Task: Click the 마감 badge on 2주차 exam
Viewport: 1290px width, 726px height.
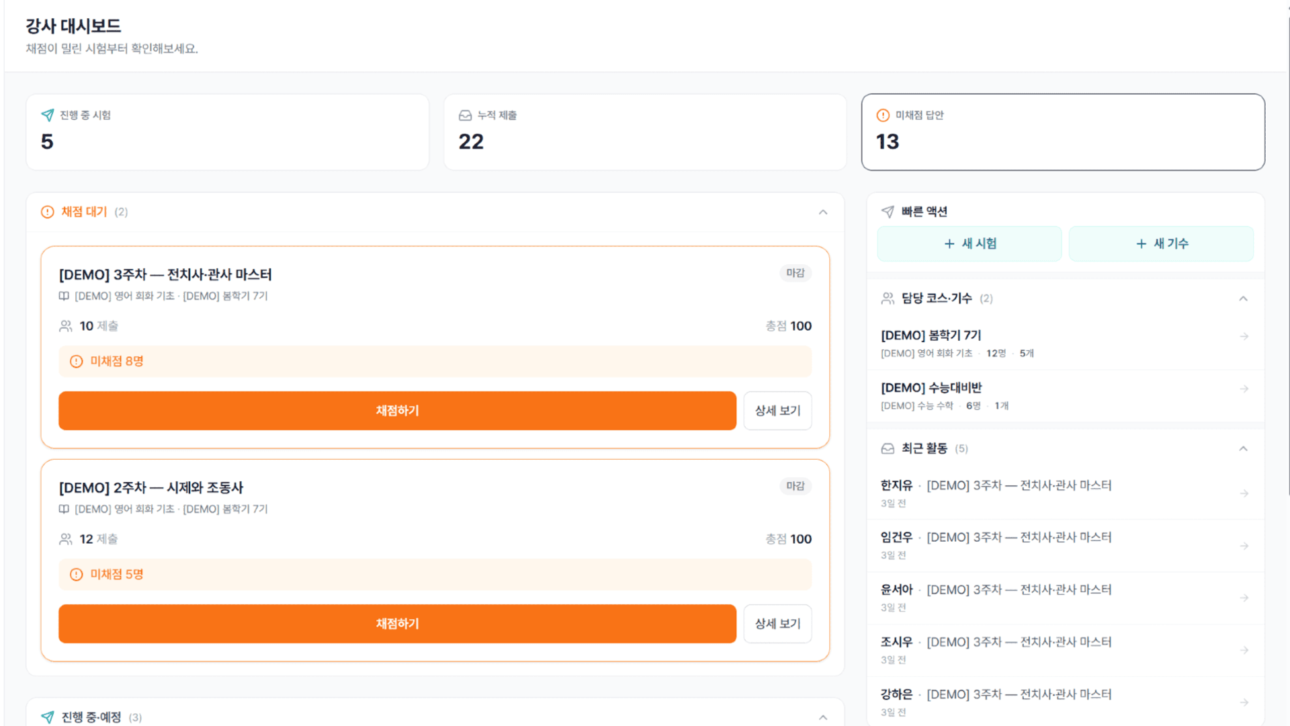Action: click(x=795, y=486)
